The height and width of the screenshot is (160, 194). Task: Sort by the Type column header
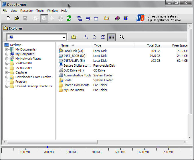(x=113, y=45)
